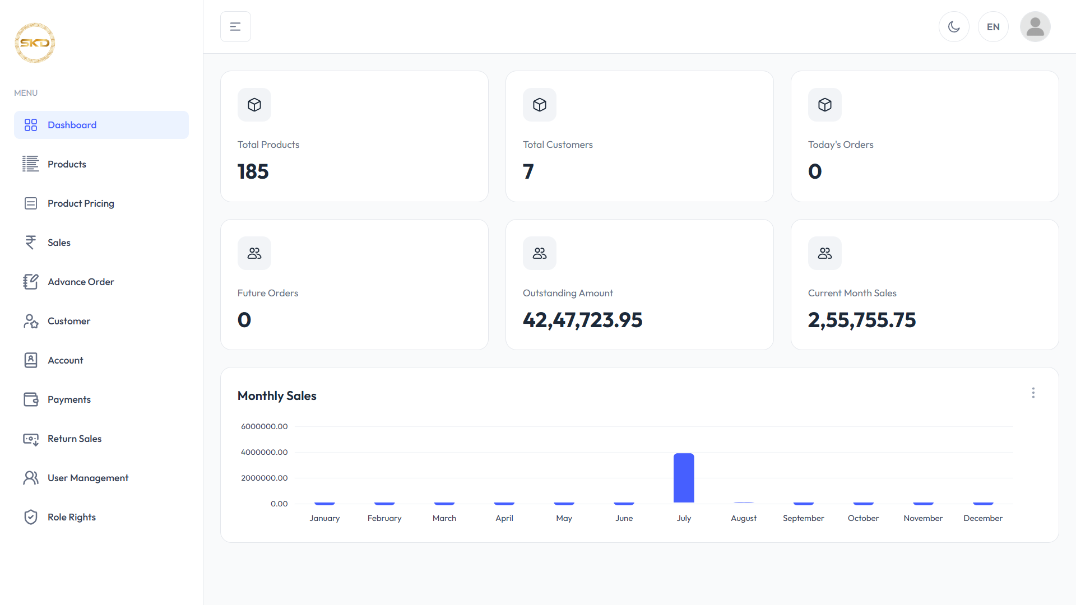Screen dimensions: 1076x605
Task: Click the Current Month Sales value 2,55,755.75
Action: tap(862, 320)
